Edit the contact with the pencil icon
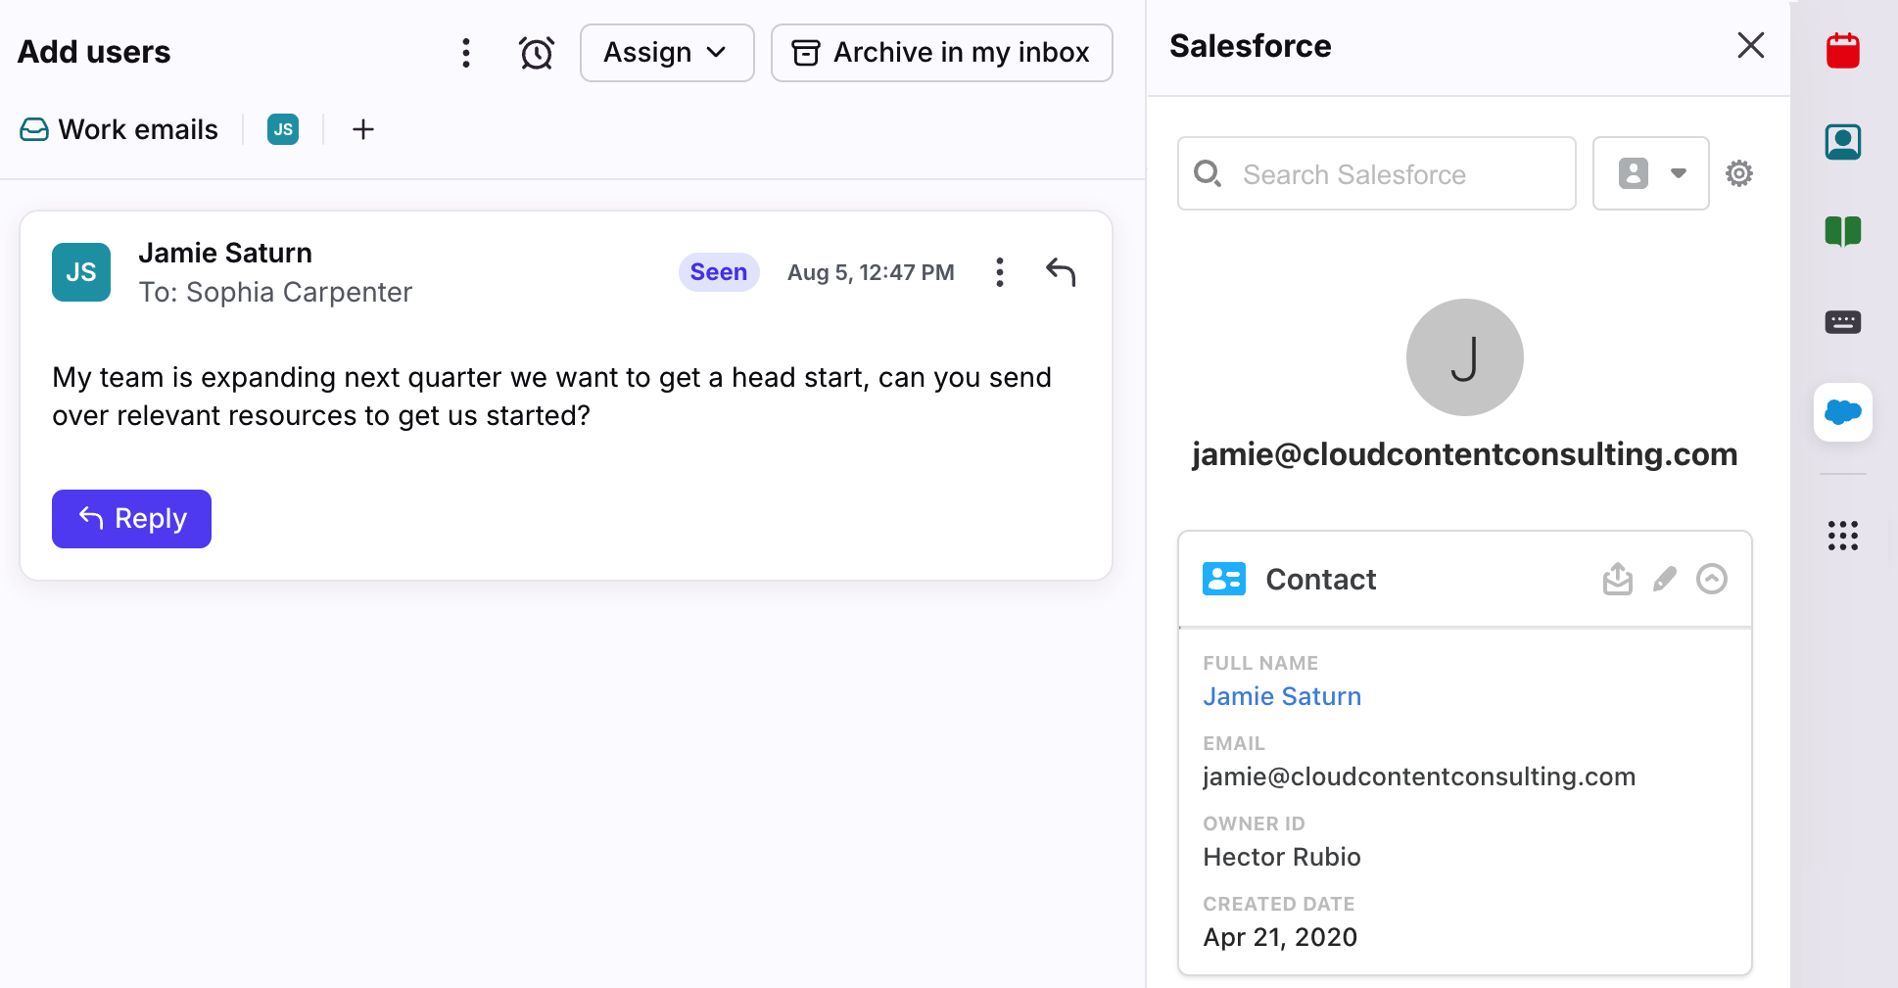This screenshot has width=1898, height=988. (x=1665, y=579)
